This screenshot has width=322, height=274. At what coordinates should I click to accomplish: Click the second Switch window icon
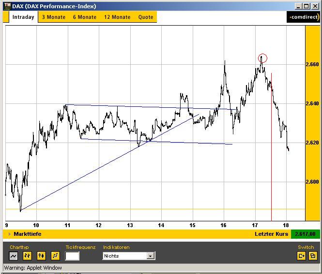click(x=313, y=256)
